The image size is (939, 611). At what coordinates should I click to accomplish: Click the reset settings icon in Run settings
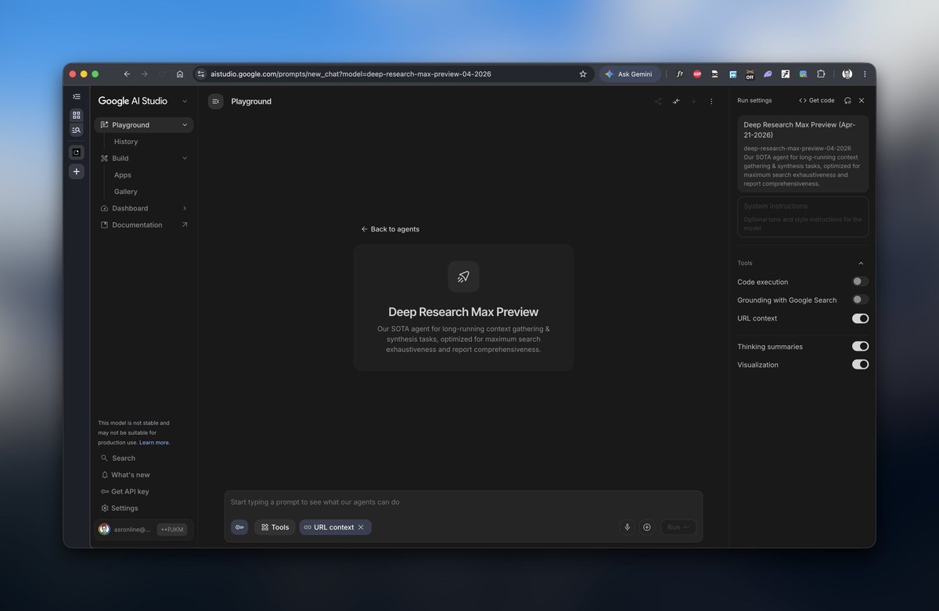pos(847,100)
